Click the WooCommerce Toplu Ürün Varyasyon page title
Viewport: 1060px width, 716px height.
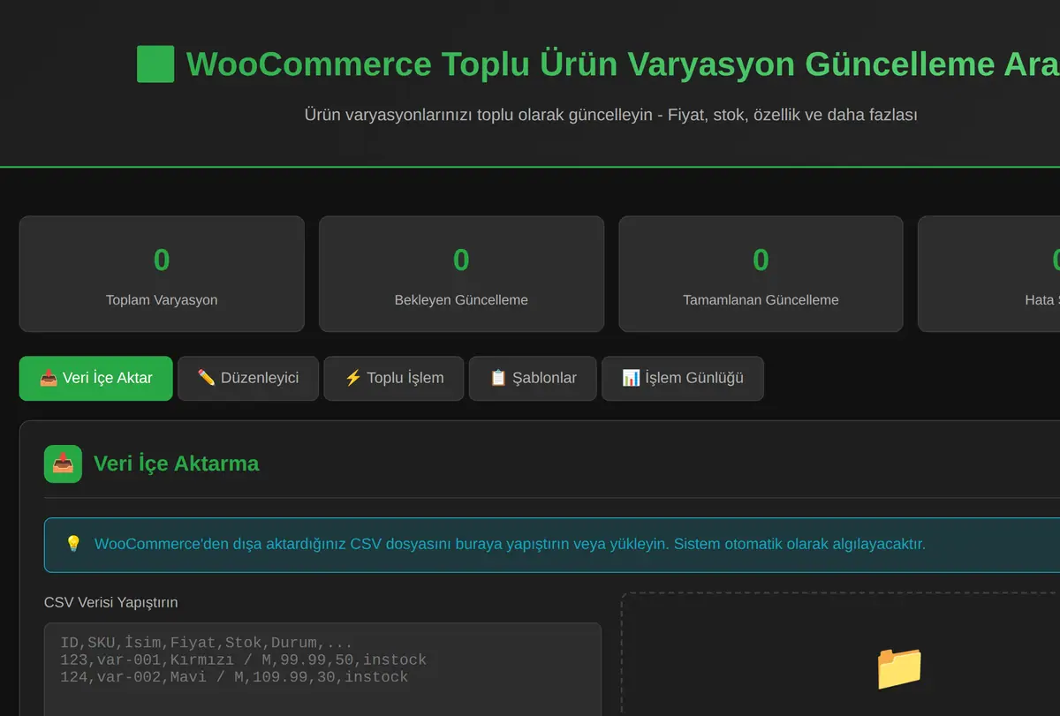click(x=623, y=64)
